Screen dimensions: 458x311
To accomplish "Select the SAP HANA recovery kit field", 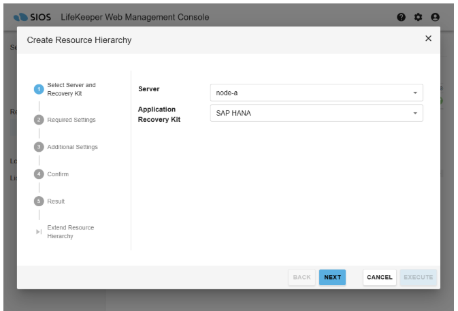I will (x=310, y=113).
